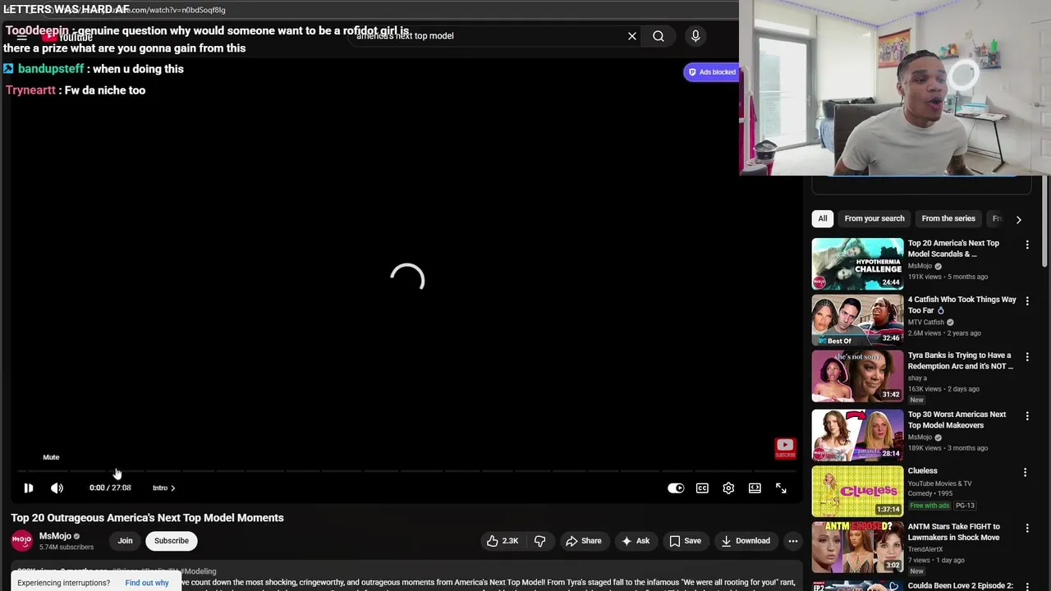Open options for 4 Catfish video
The image size is (1051, 591).
1026,301
